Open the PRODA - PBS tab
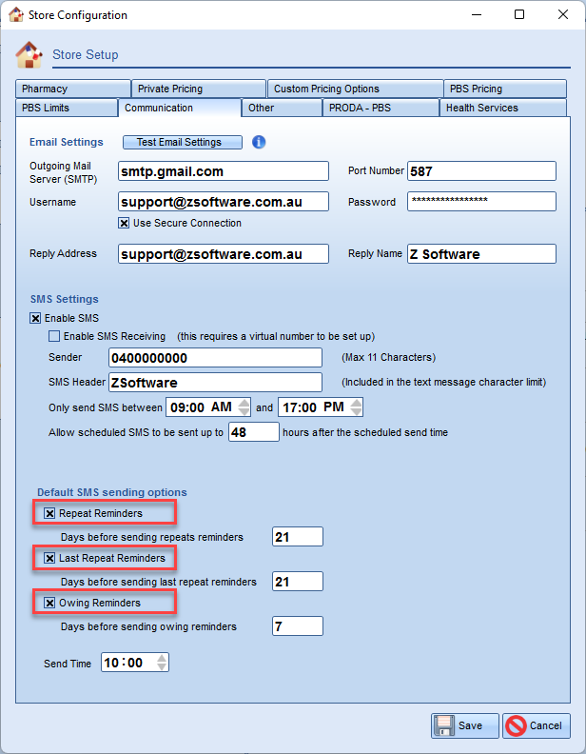This screenshot has height=754, width=586. pyautogui.click(x=380, y=109)
